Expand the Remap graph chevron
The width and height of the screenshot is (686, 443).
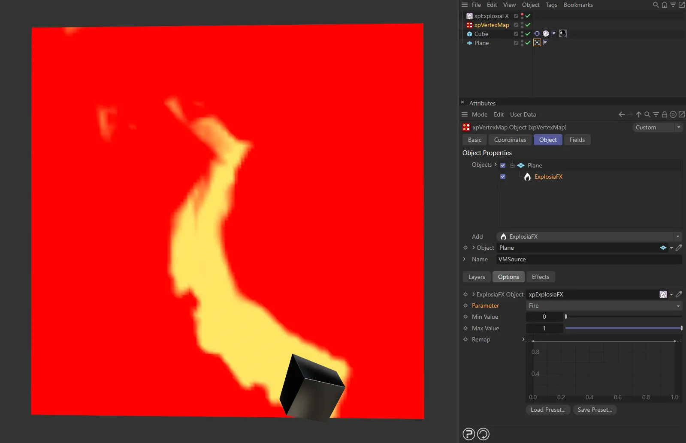[x=523, y=339]
